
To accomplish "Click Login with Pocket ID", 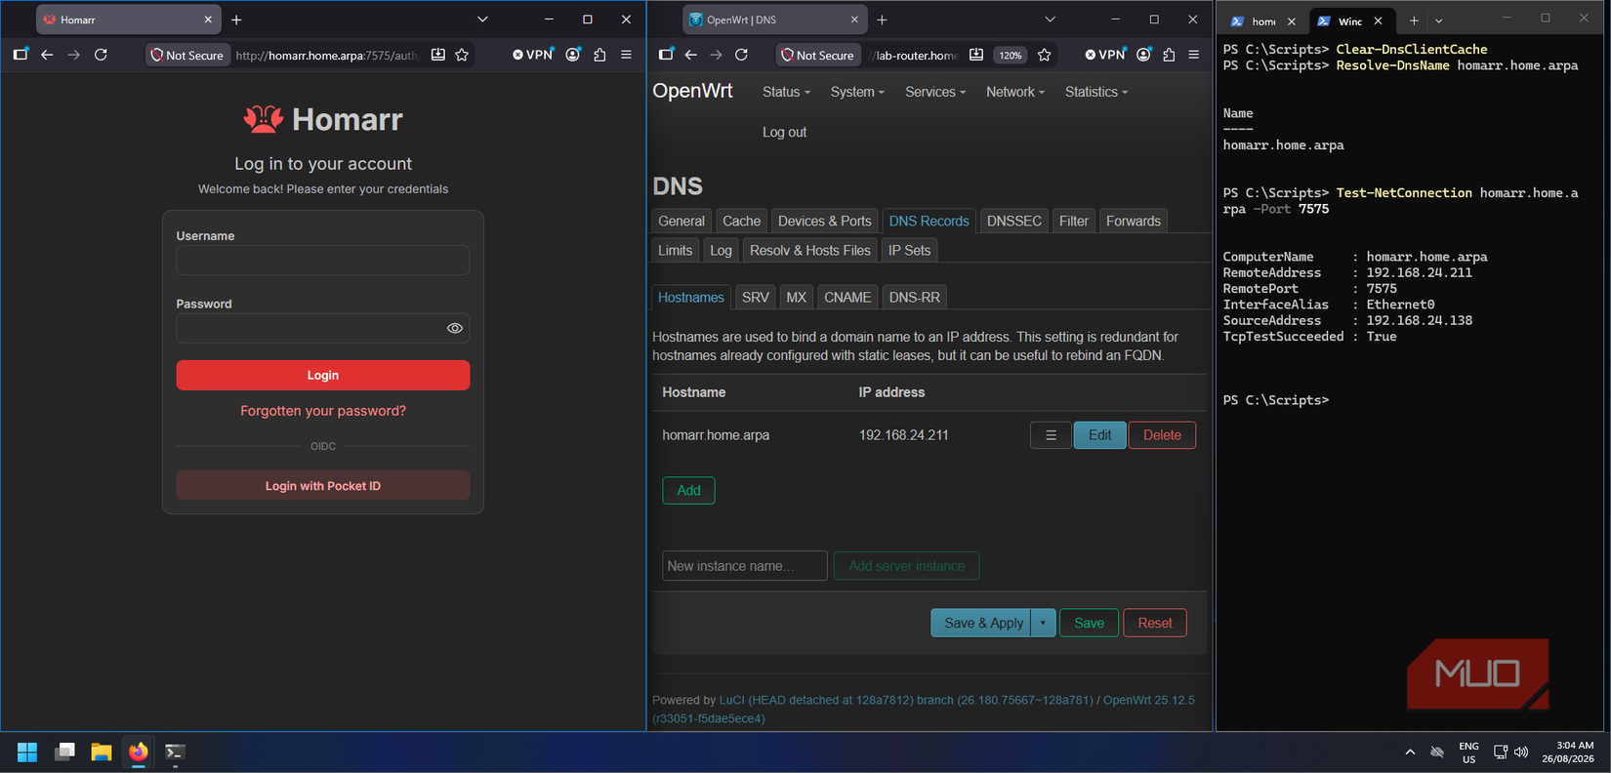I will pos(322,486).
